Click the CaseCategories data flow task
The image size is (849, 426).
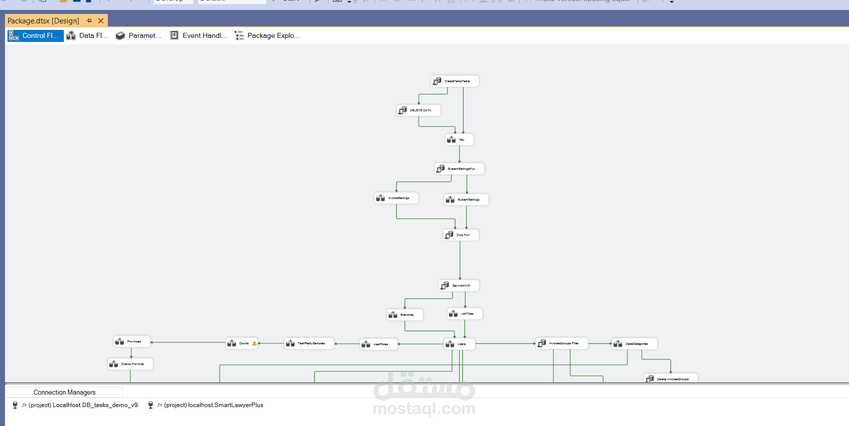pos(635,344)
